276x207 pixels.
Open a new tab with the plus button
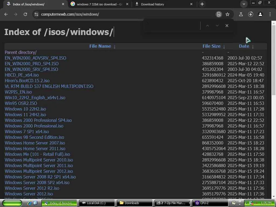tap(202, 4)
